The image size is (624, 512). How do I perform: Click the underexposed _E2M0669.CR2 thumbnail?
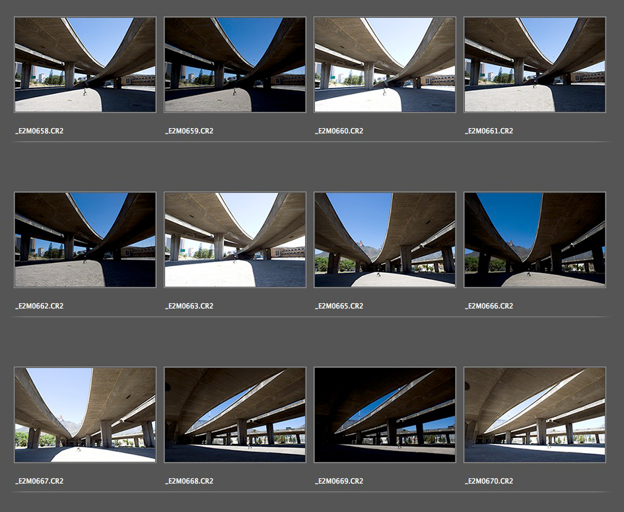(384, 415)
